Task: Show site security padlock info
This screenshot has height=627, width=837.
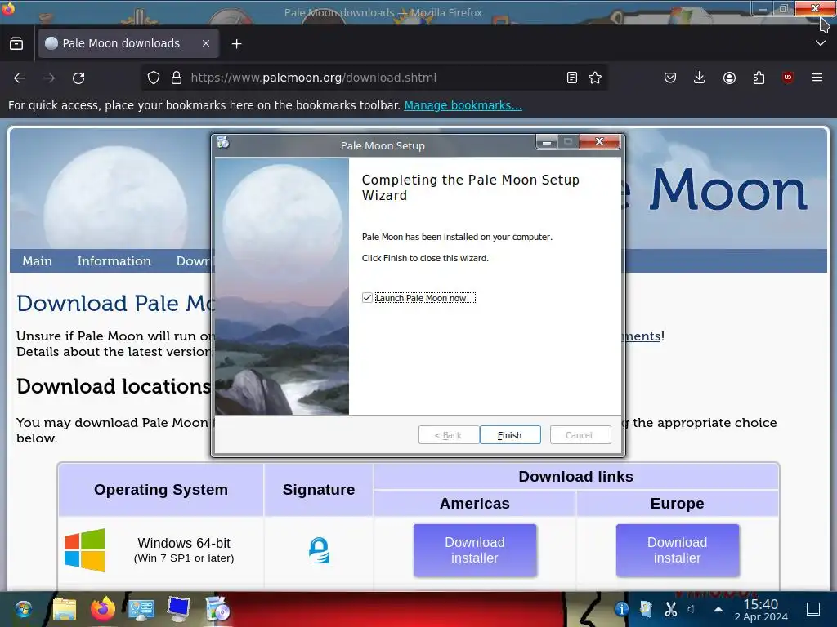Action: (x=177, y=78)
